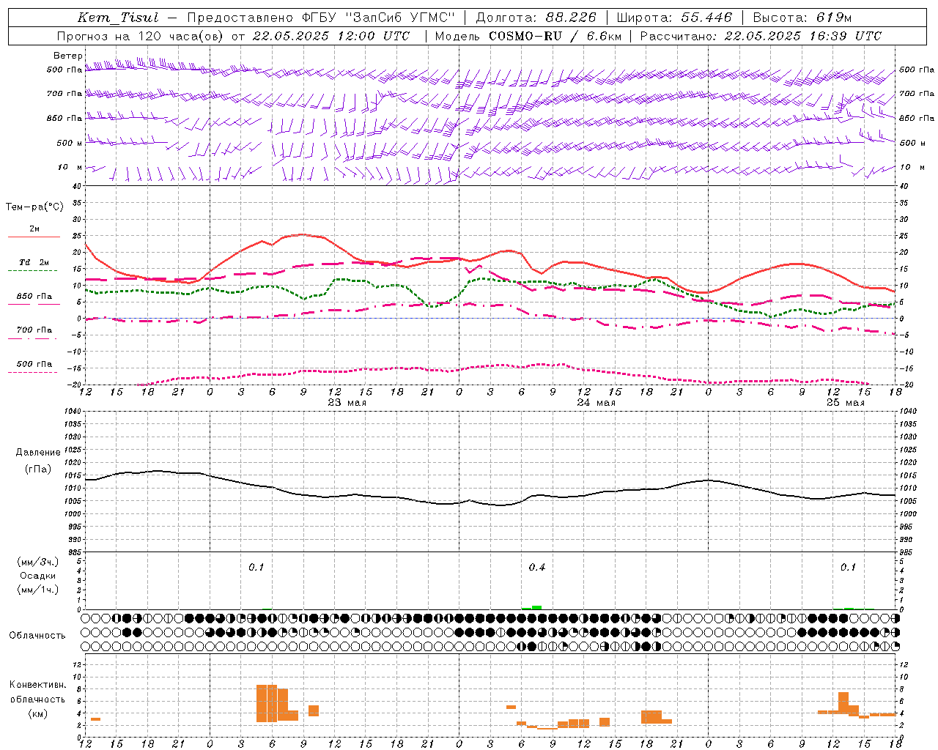Click the 'Широта: 55.446' latitude value

point(674,18)
